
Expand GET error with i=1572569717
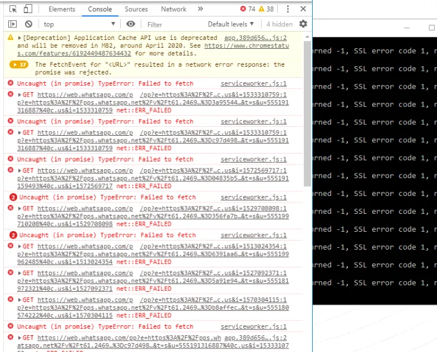(20, 170)
